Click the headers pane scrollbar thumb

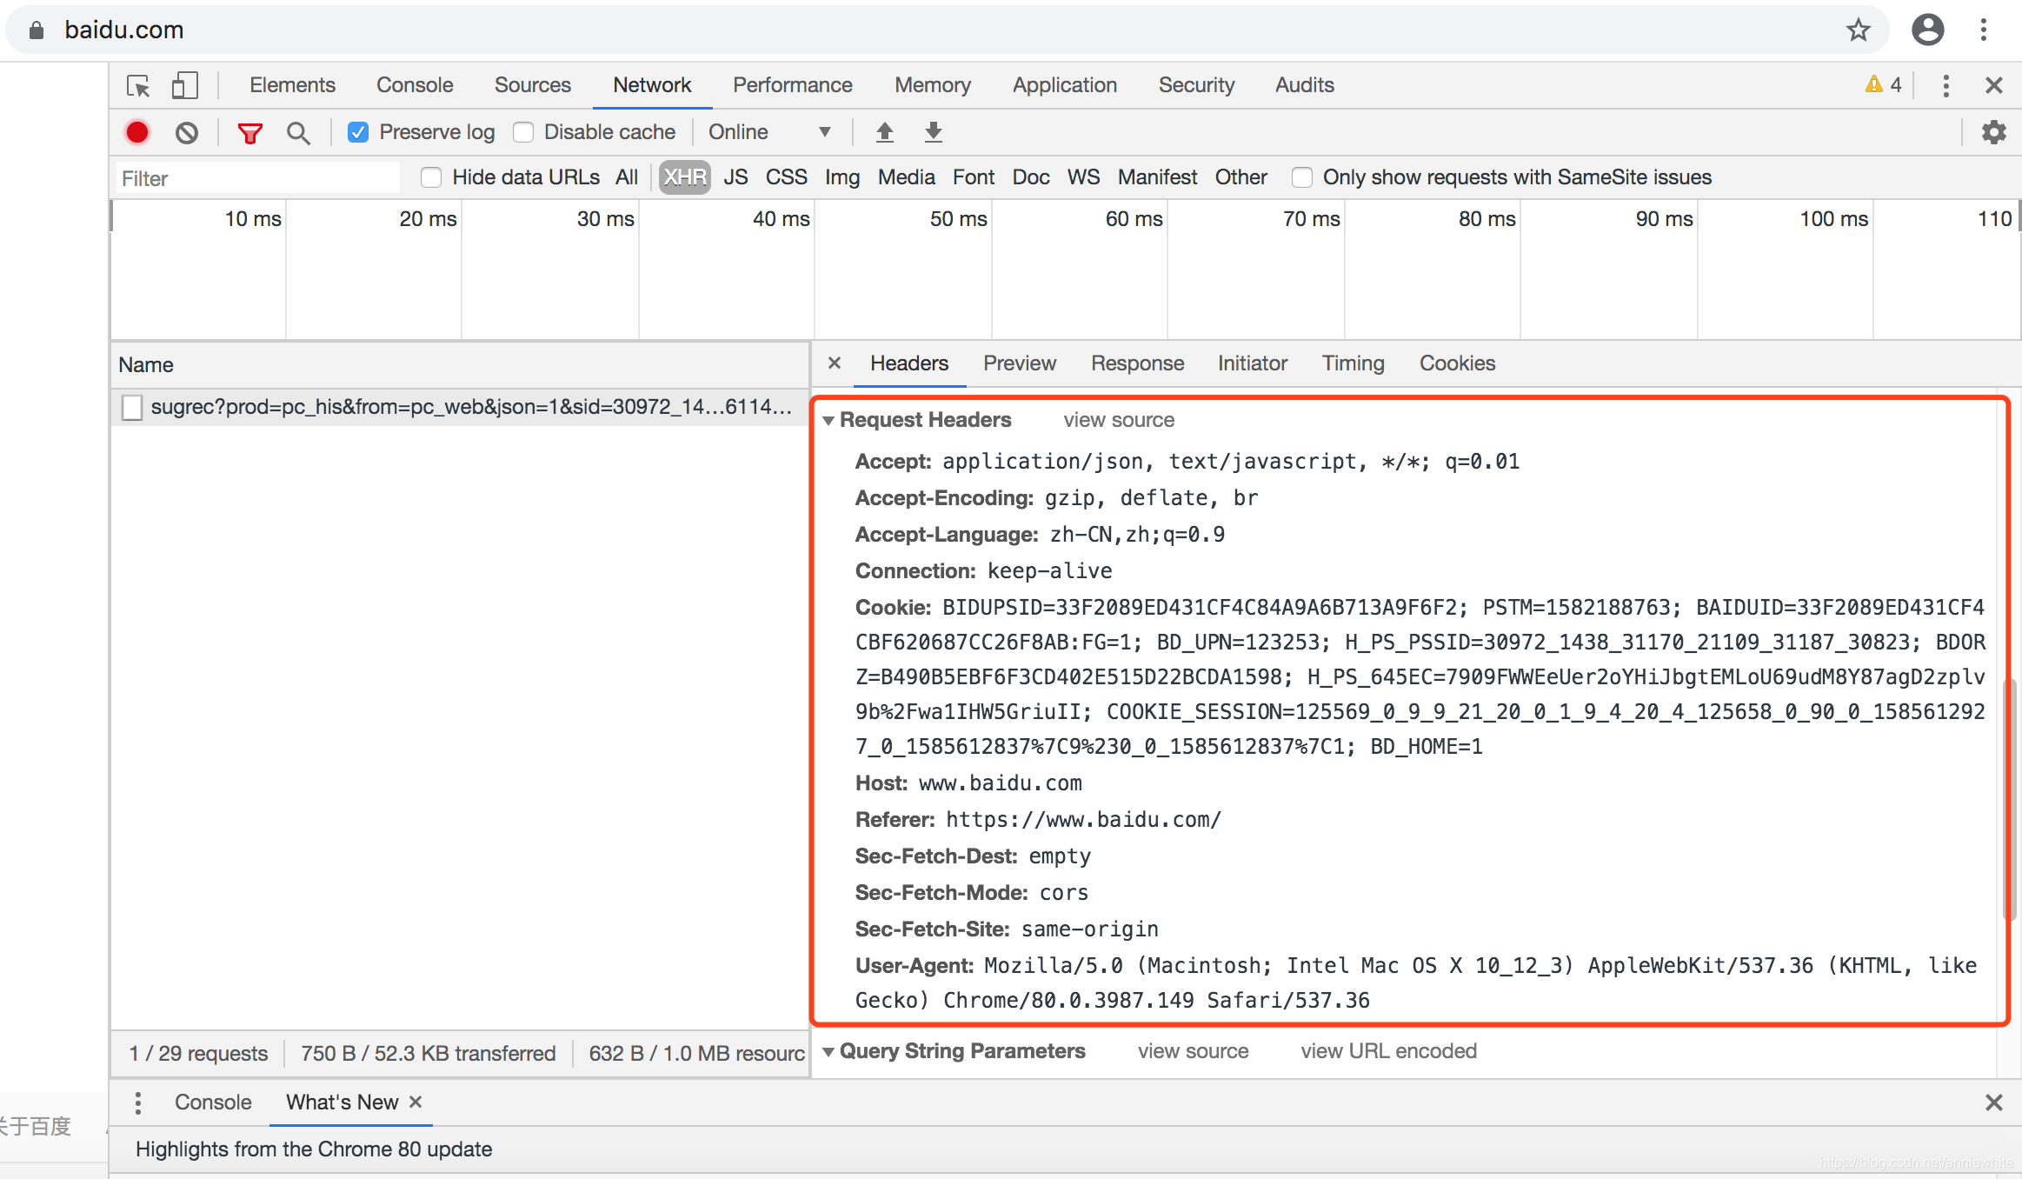[2009, 800]
